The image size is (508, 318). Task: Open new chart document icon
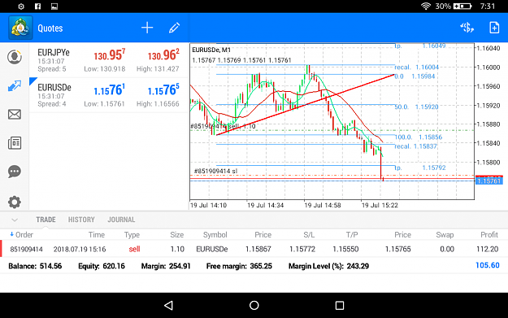pos(494,28)
